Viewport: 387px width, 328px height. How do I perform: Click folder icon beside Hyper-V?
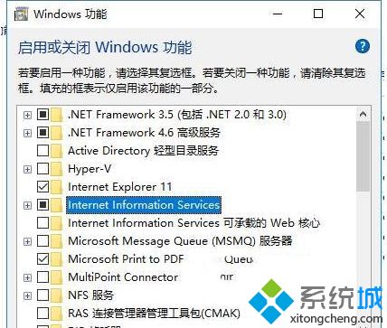tap(56, 169)
